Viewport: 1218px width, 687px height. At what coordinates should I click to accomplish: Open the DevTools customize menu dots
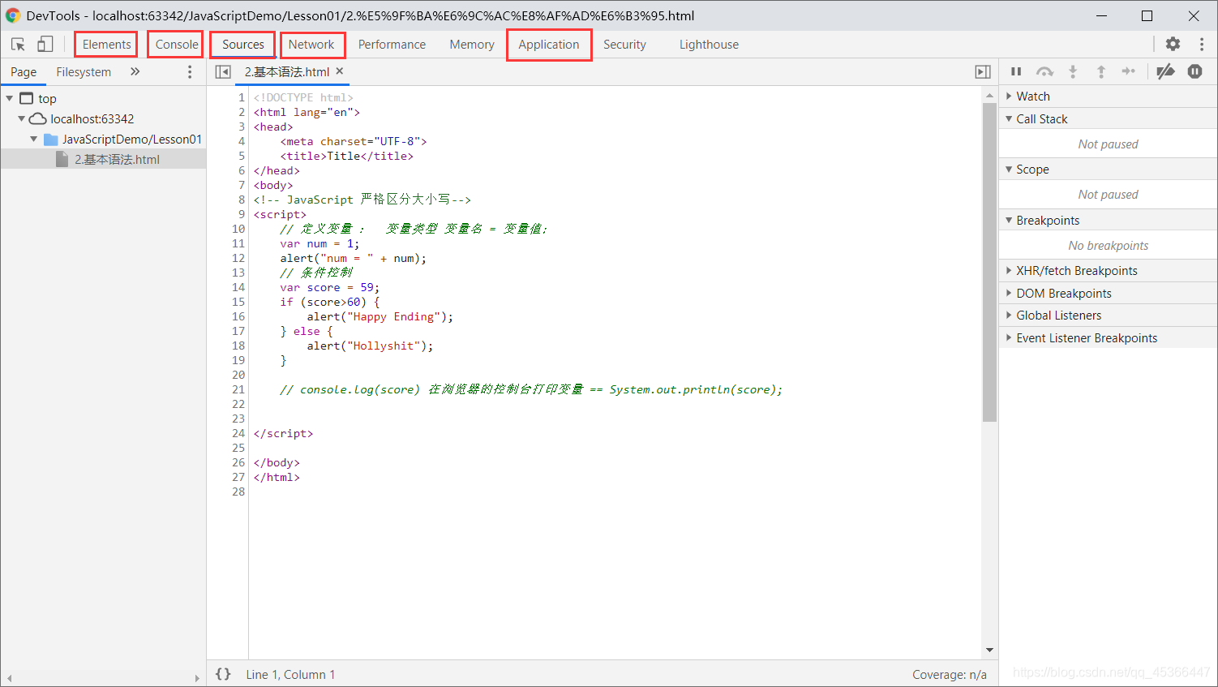pyautogui.click(x=1202, y=45)
